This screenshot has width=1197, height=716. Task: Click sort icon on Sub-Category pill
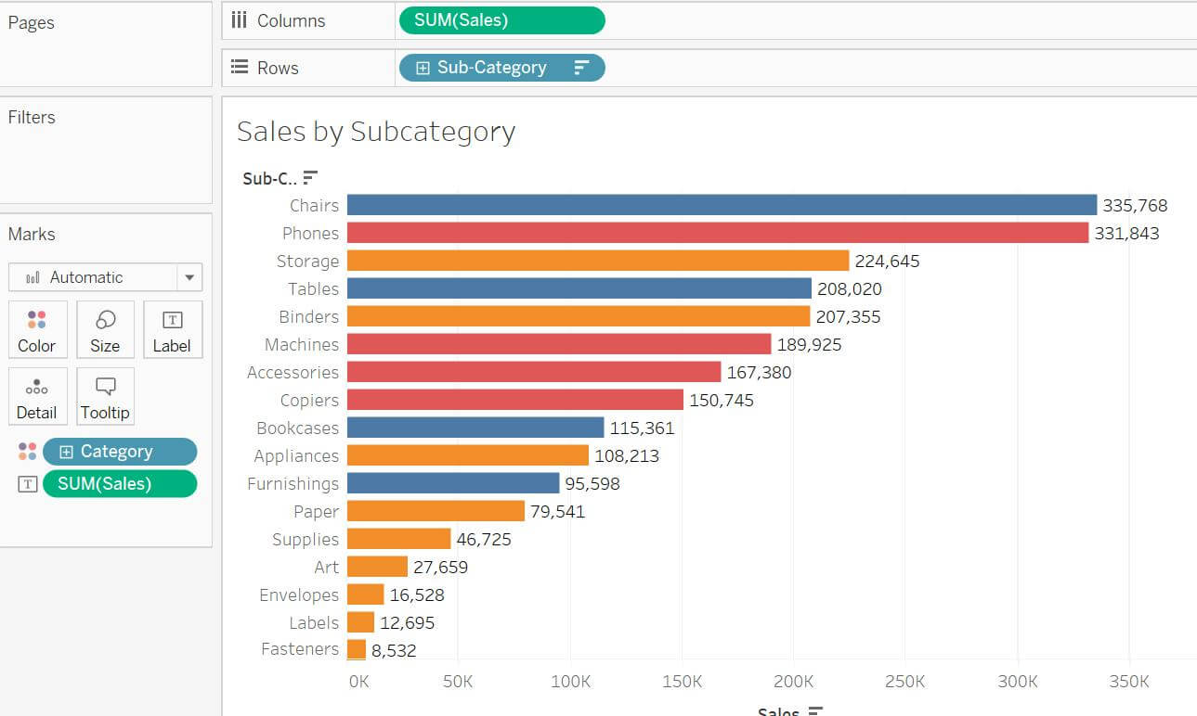[x=581, y=68]
